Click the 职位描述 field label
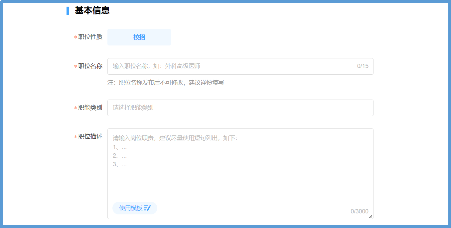This screenshot has height=228, width=451. click(x=90, y=136)
